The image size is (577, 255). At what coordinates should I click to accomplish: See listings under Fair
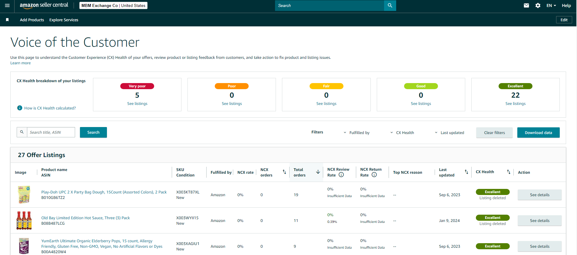[x=326, y=104]
